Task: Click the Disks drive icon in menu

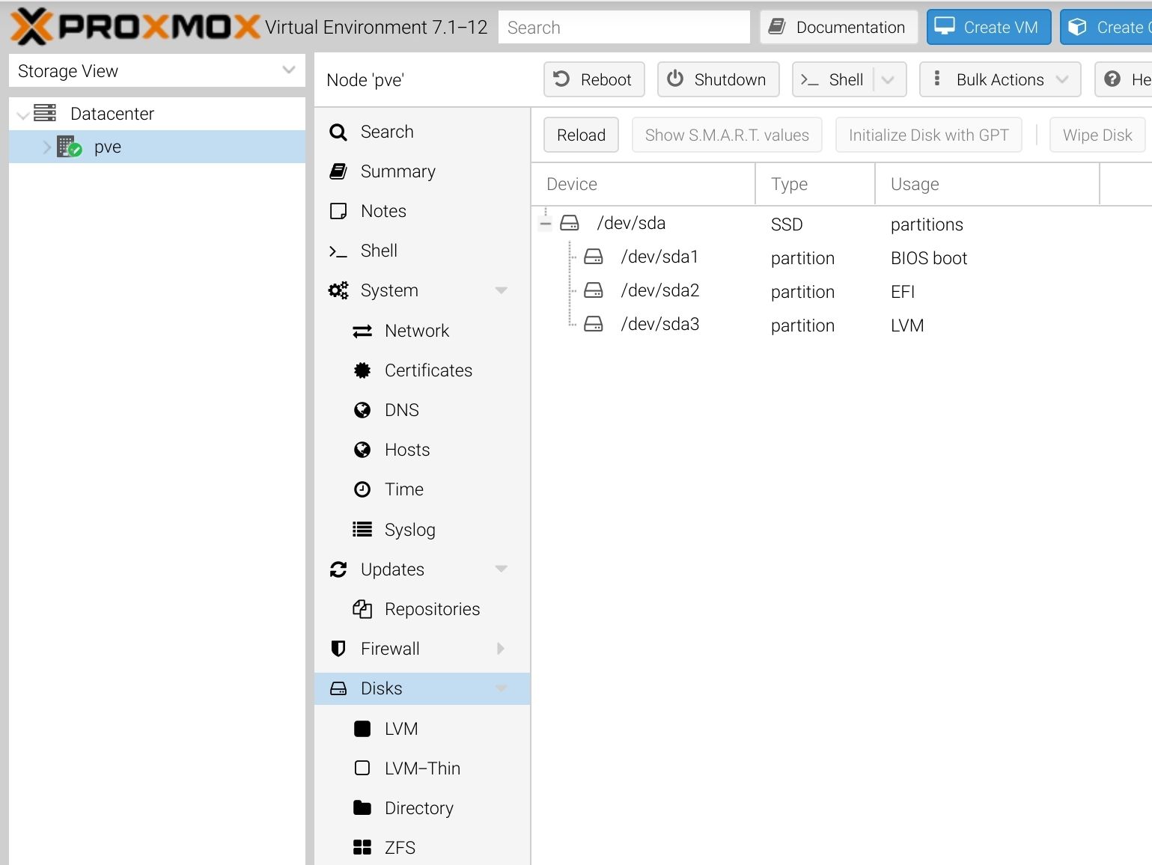Action: click(x=338, y=688)
